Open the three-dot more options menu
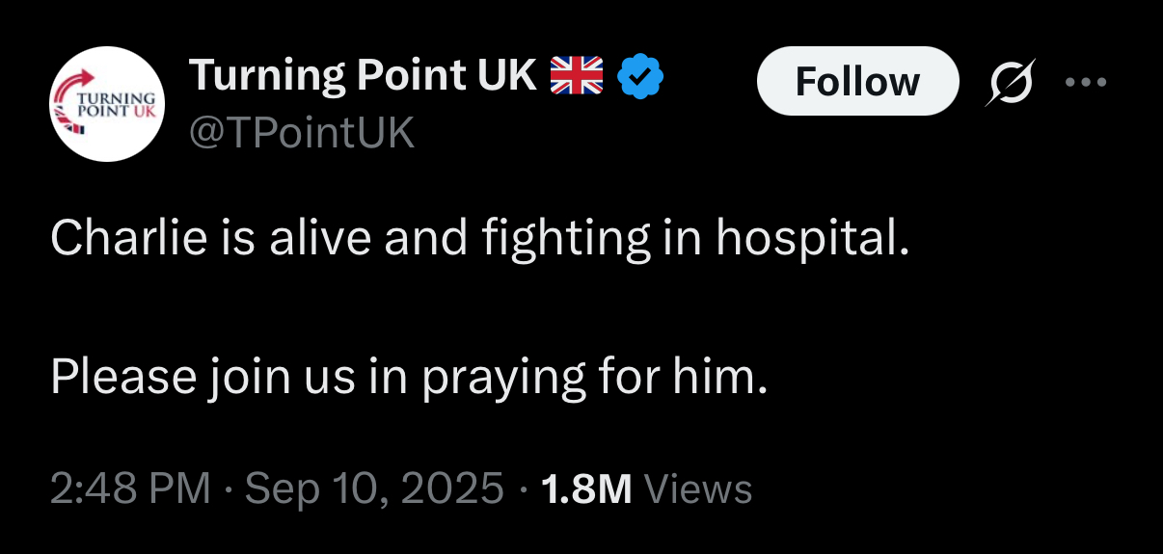 (1087, 81)
